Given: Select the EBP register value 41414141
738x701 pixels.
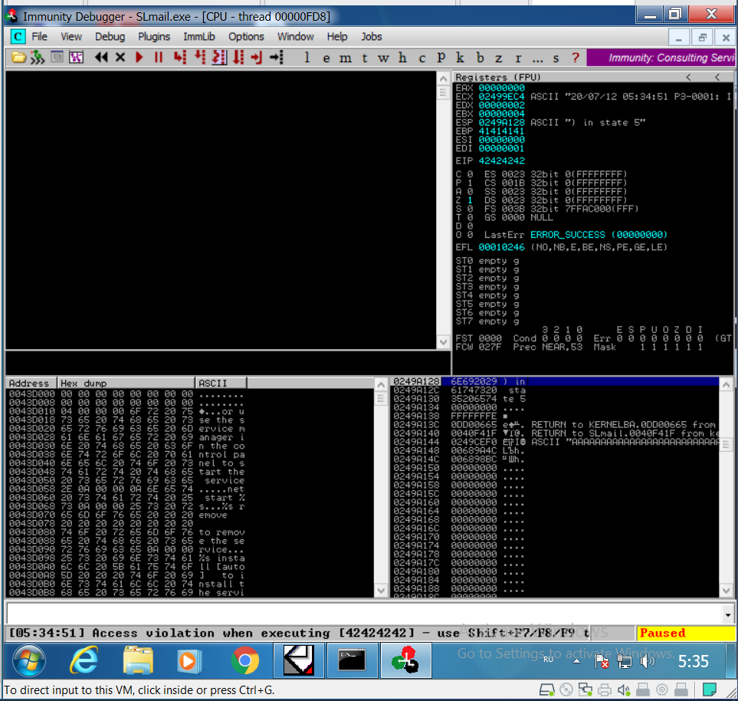Looking at the screenshot, I should (x=501, y=131).
